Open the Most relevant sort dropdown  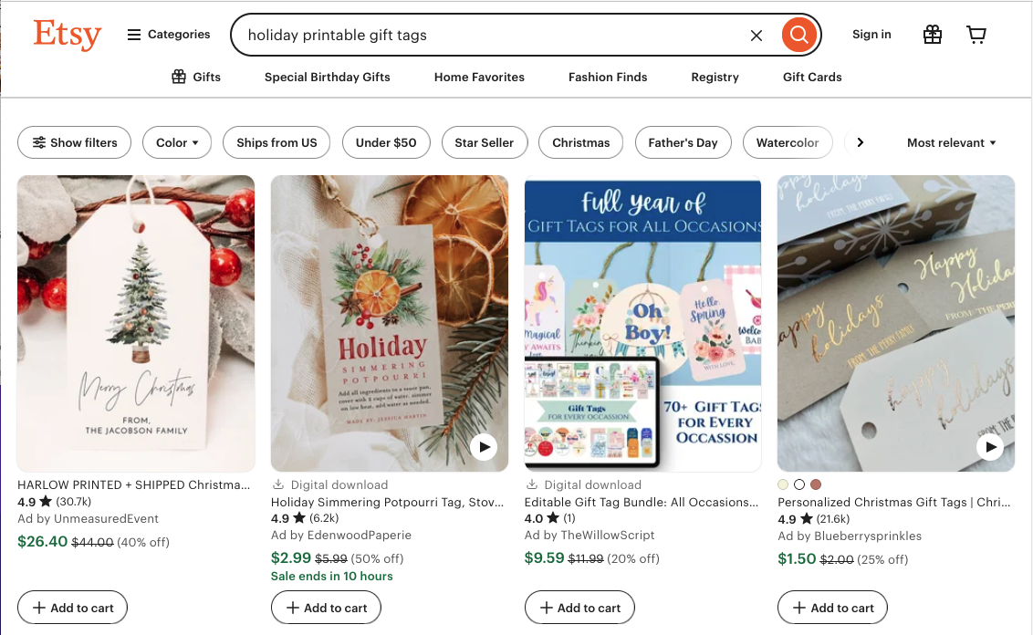click(951, 142)
